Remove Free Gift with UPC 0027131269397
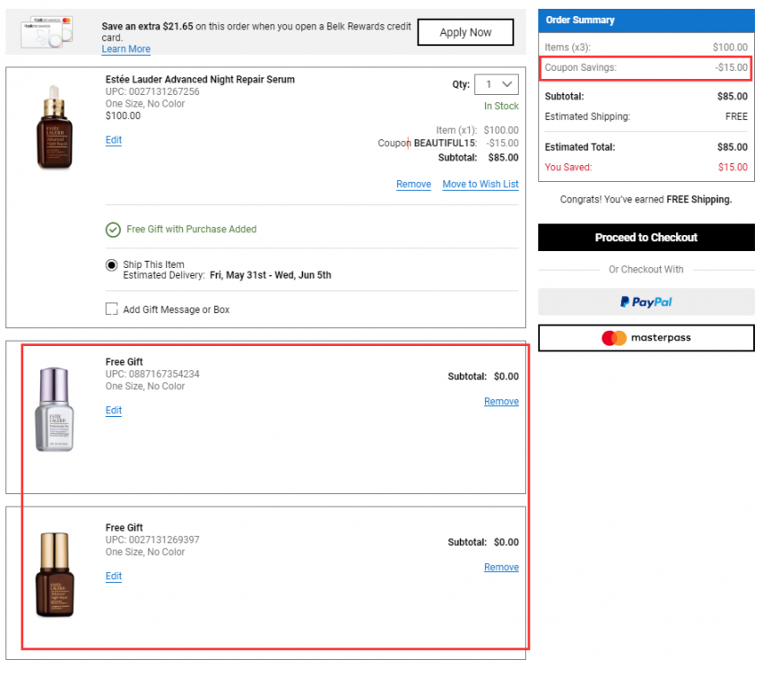This screenshot has width=771, height=676. click(x=501, y=568)
